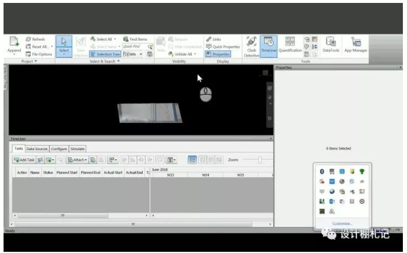Screen dimensions: 407x253
Task: Toggle the Selection Tree panel
Action: pyautogui.click(x=104, y=54)
